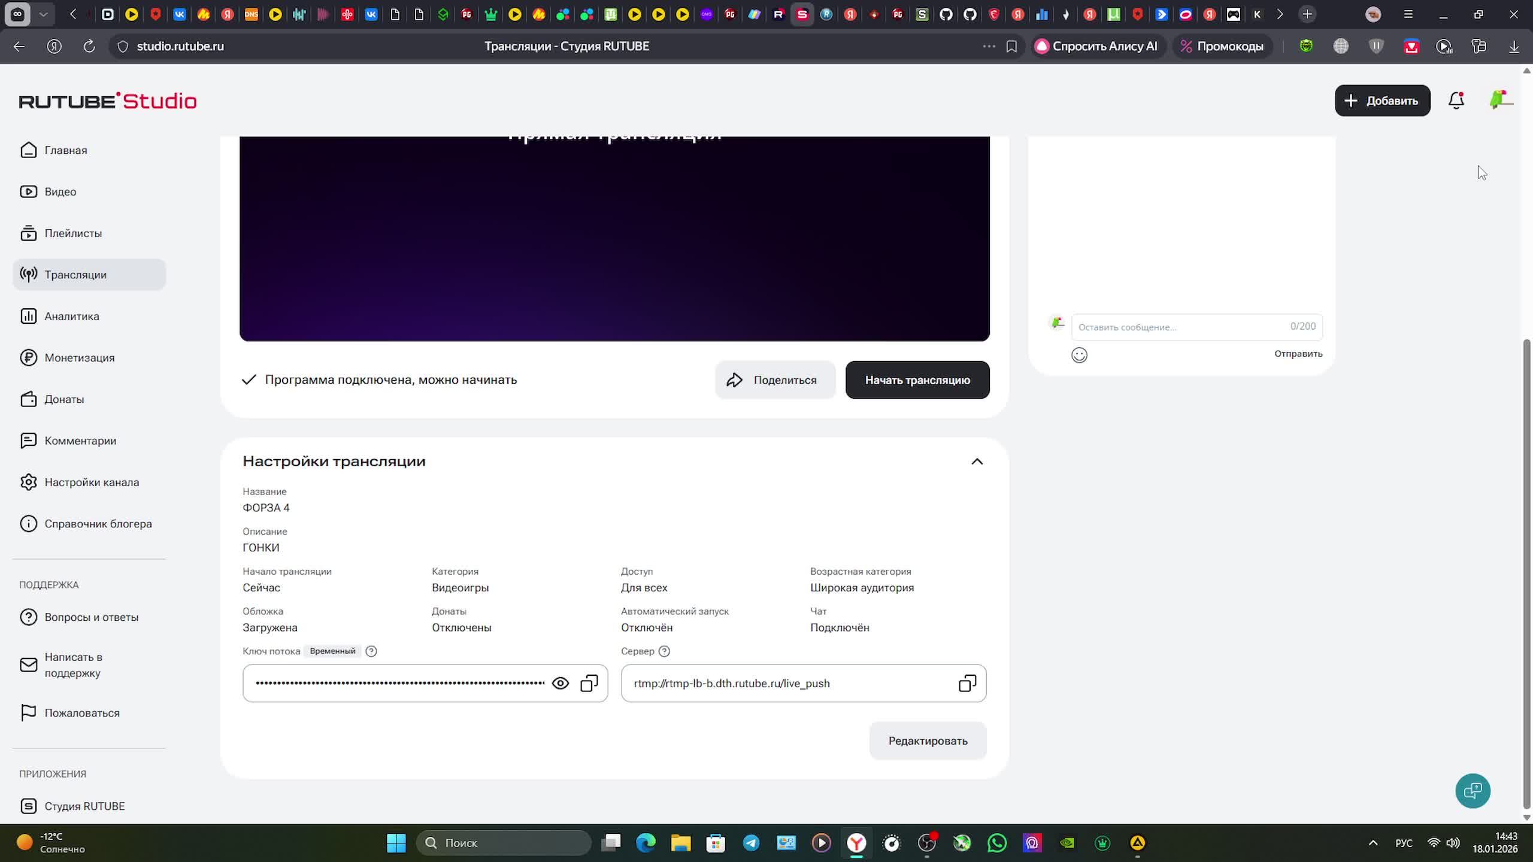Open the Аналитика sidebar section
1533x862 pixels.
point(72,316)
